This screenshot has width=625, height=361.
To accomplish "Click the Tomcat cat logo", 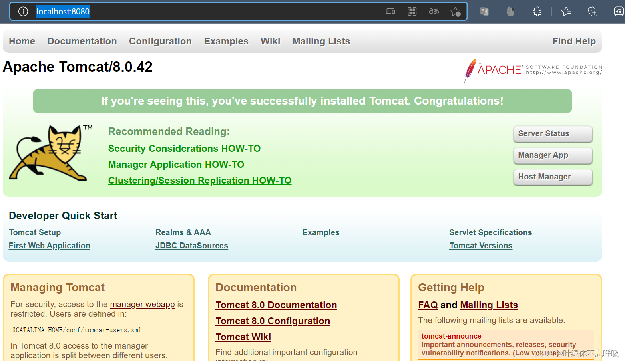I will [x=50, y=153].
